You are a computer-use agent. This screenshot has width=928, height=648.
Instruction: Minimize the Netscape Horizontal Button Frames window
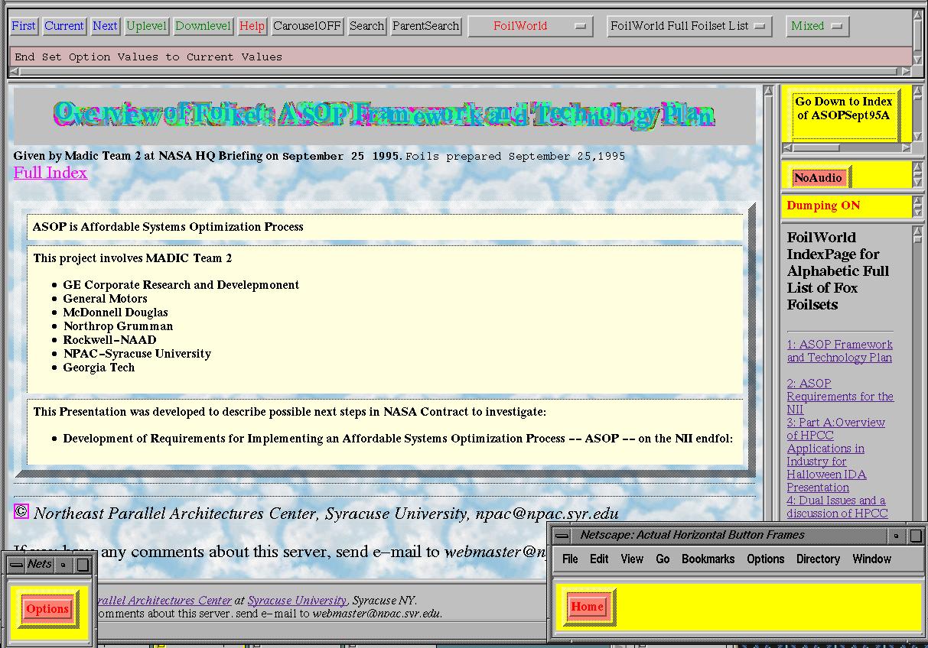point(896,536)
